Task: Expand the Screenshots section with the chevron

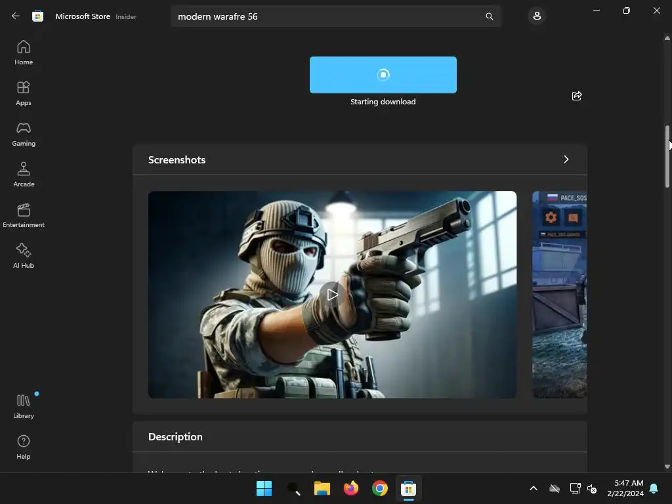Action: click(566, 159)
